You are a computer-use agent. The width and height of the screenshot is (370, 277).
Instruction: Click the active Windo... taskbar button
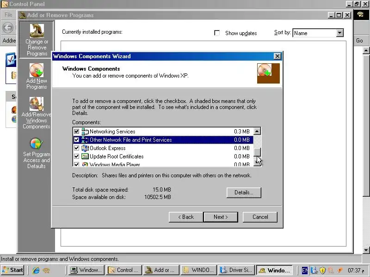pyautogui.click(x=274, y=270)
